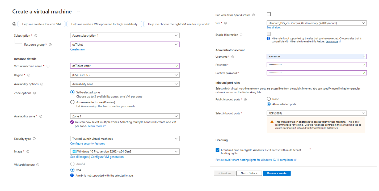
Task: Click the info icon next to Virtual machine name
Action: (x=48, y=66)
